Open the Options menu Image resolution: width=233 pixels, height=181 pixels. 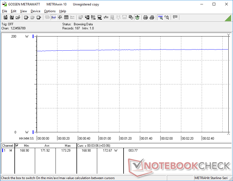tap(50, 11)
